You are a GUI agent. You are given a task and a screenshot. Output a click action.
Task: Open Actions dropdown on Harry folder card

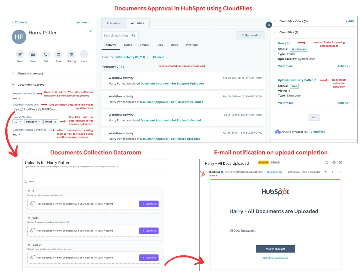pyautogui.click(x=344, y=66)
